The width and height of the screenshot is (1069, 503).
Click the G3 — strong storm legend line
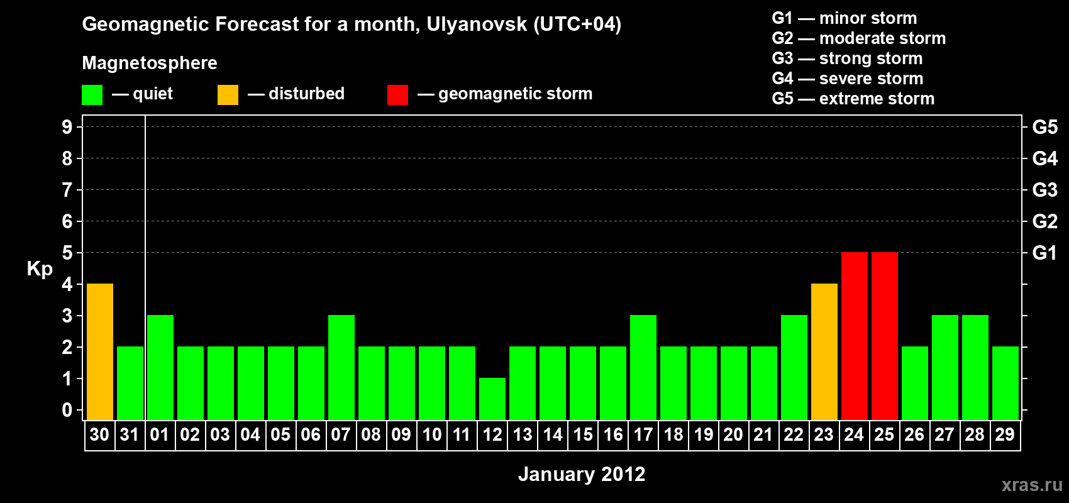pyautogui.click(x=847, y=58)
